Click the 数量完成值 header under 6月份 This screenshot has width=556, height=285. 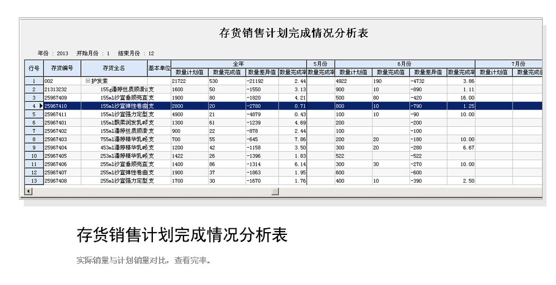click(390, 72)
